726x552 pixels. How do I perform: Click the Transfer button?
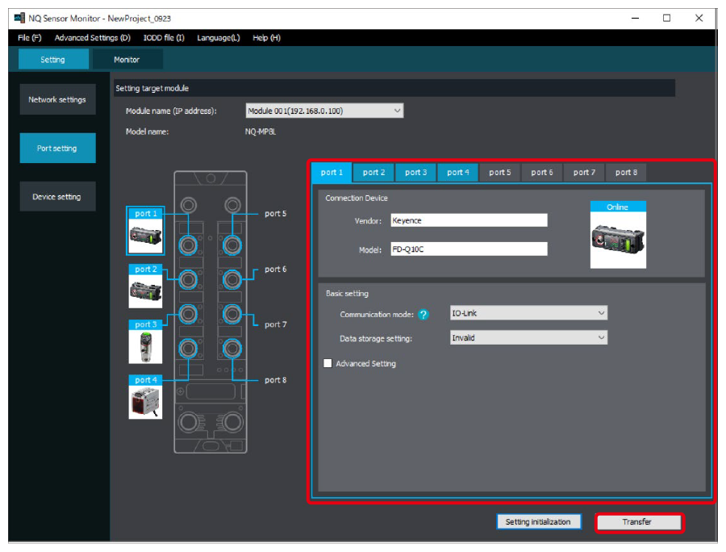(x=639, y=522)
